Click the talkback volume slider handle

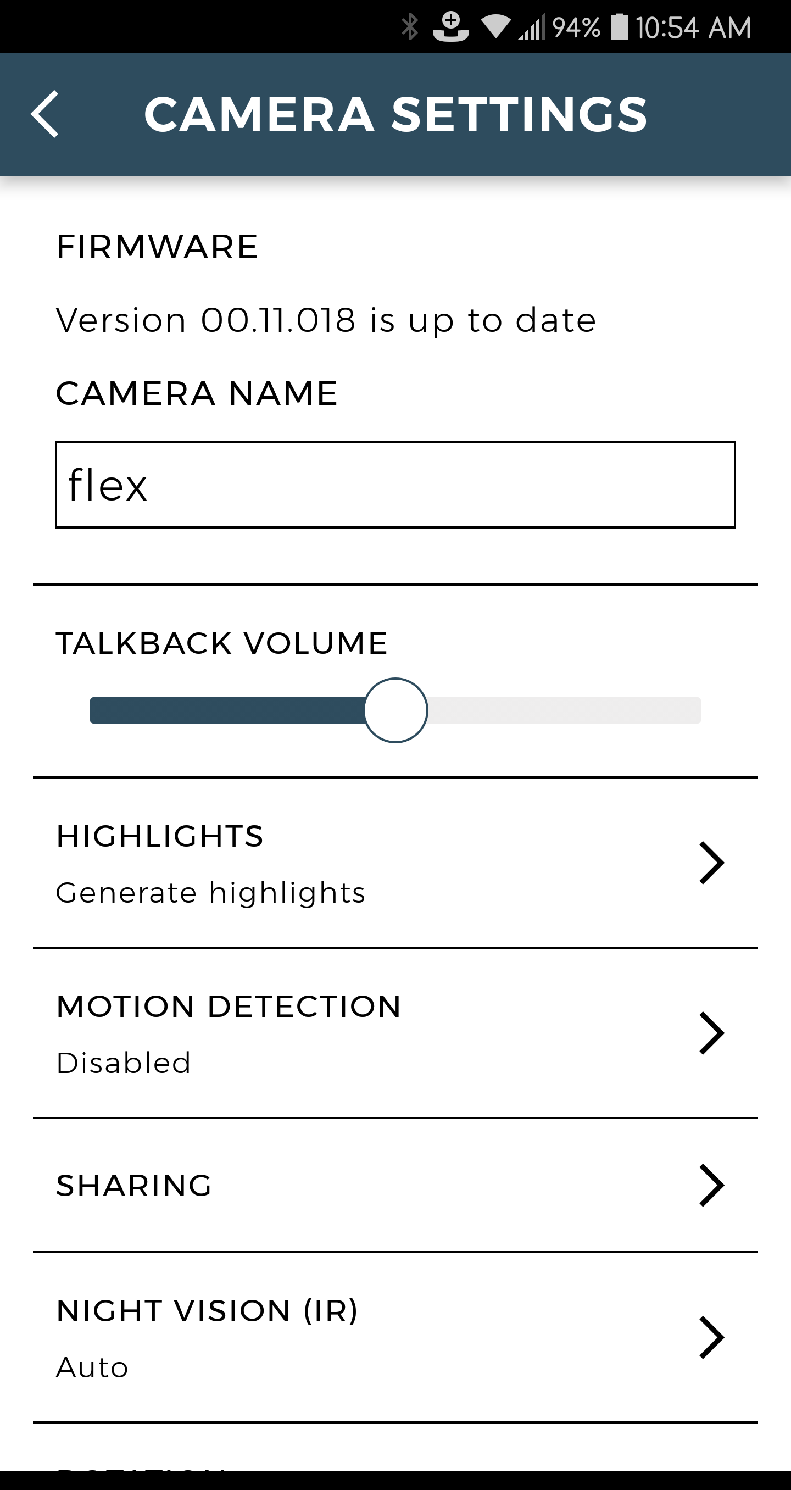[x=396, y=710]
